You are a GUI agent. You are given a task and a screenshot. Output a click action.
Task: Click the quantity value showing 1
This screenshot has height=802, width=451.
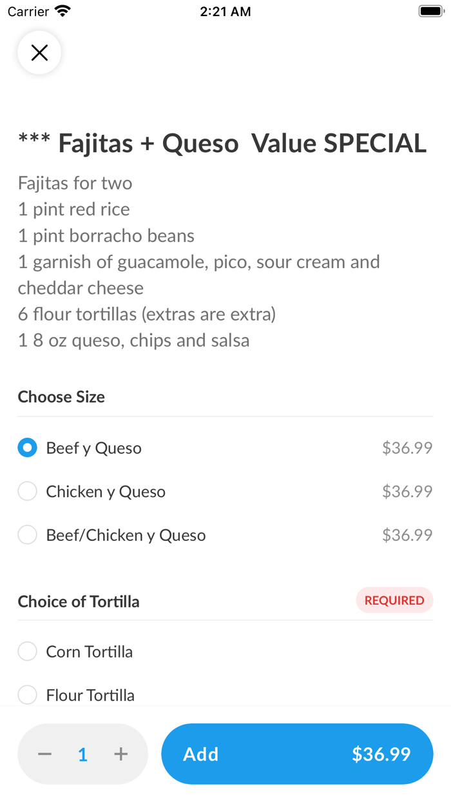click(x=82, y=754)
